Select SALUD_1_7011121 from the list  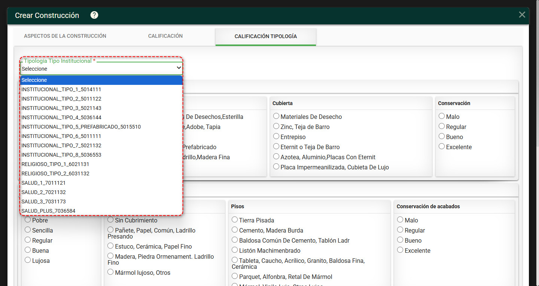(101, 183)
